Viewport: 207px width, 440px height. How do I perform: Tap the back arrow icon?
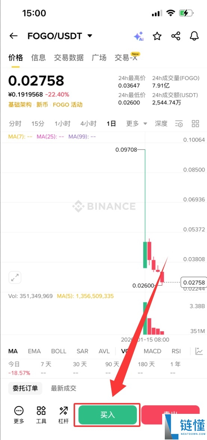(x=13, y=36)
